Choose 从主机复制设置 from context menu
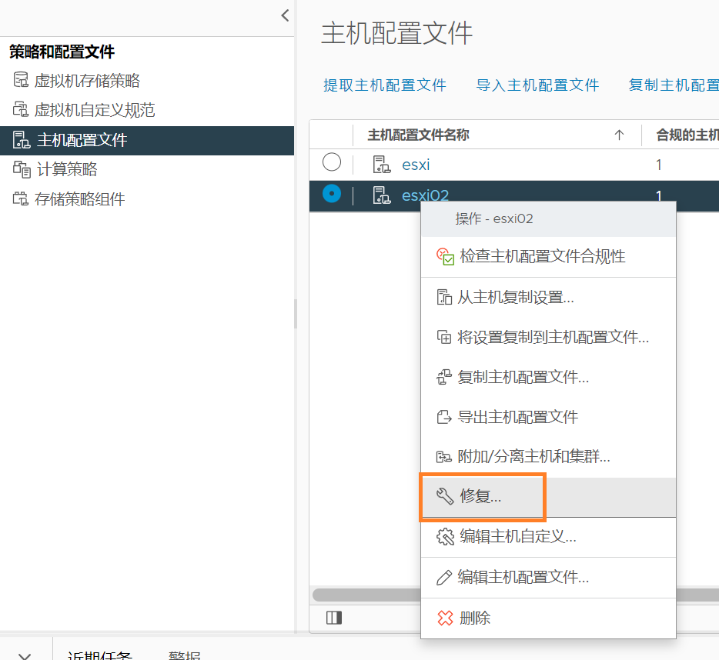This screenshot has height=660, width=719. point(515,298)
